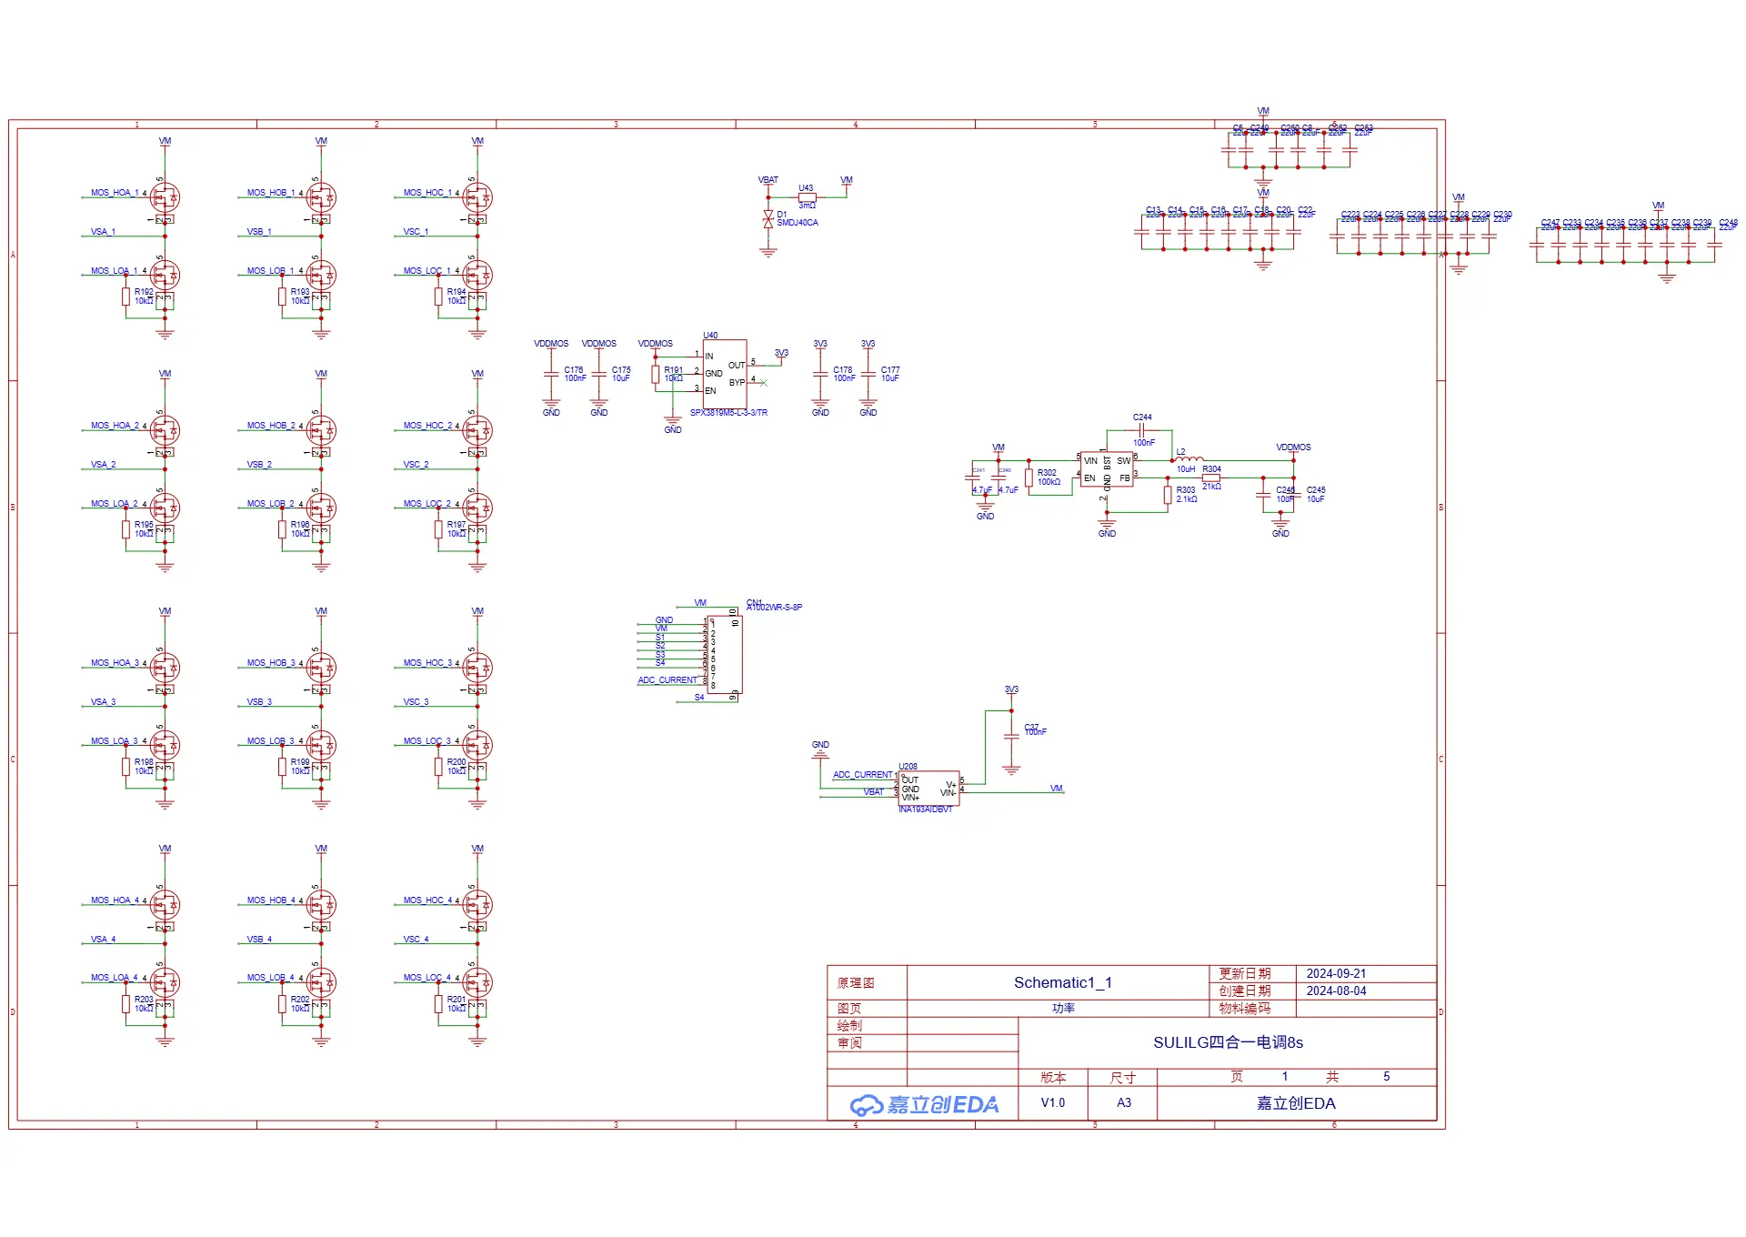Select the CN1 connector body

tap(725, 655)
